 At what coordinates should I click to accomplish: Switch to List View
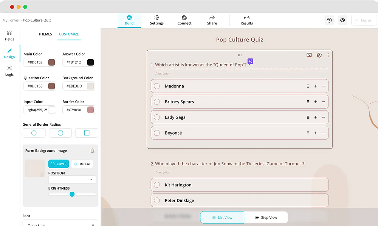(x=222, y=217)
